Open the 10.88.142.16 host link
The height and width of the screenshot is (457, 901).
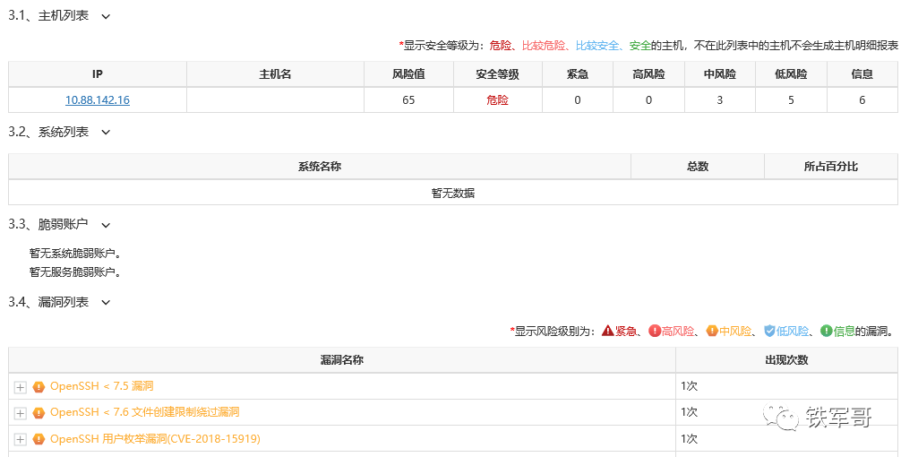click(x=98, y=100)
